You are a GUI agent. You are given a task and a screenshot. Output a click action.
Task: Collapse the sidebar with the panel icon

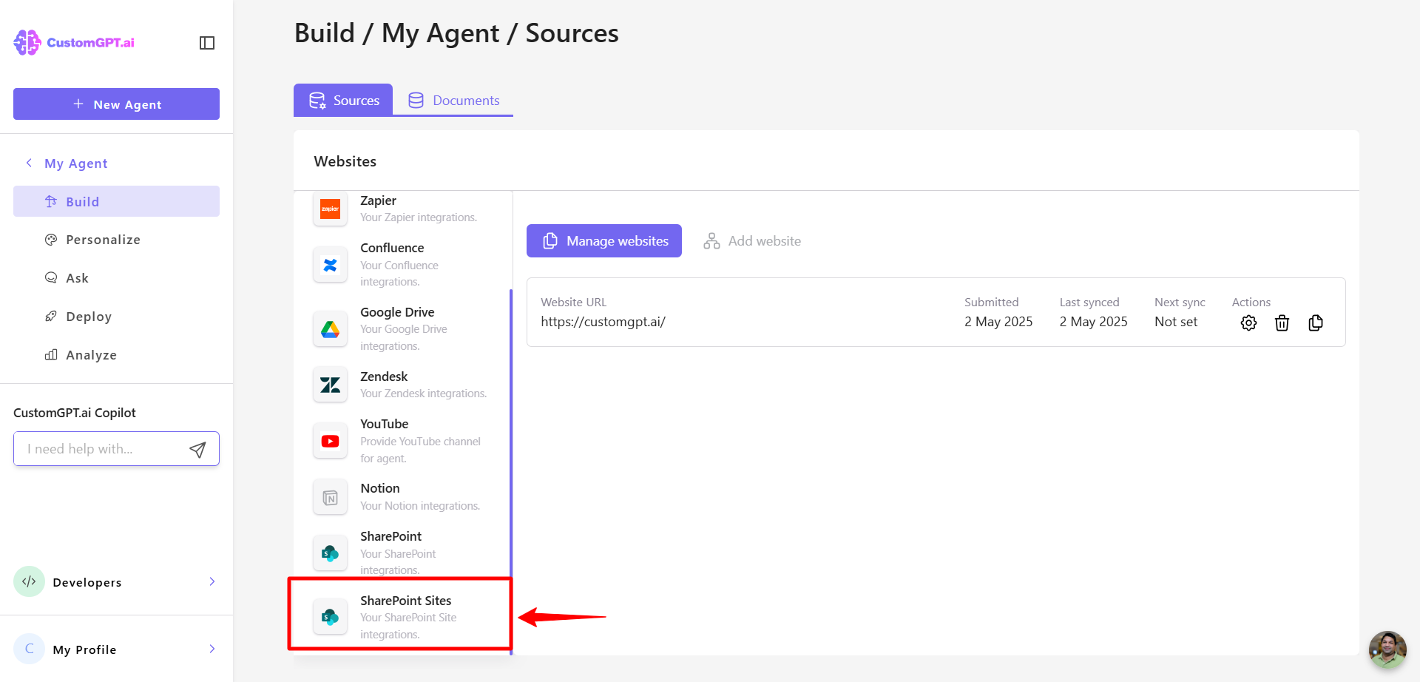pyautogui.click(x=207, y=43)
